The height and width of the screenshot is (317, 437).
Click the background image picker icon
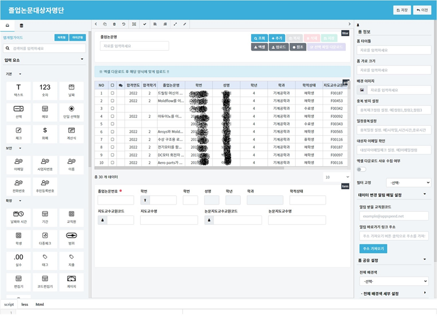tap(362, 90)
